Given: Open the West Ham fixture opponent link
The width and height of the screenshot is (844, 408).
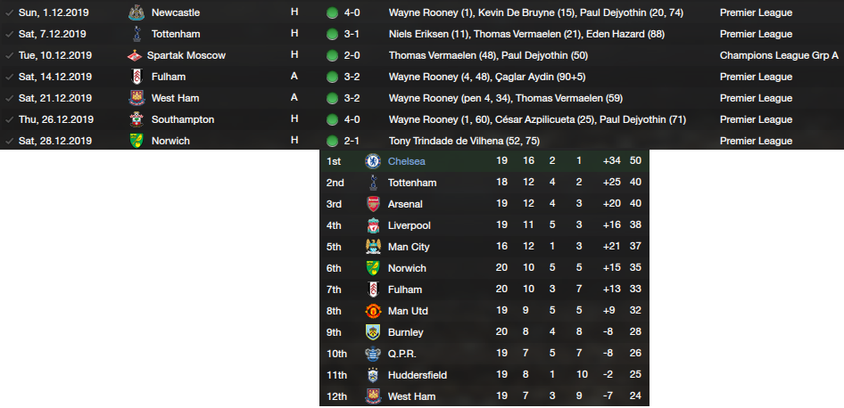Looking at the screenshot, I should click(175, 98).
